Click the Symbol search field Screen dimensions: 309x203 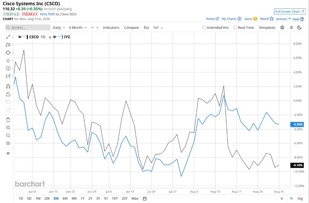coord(28,28)
